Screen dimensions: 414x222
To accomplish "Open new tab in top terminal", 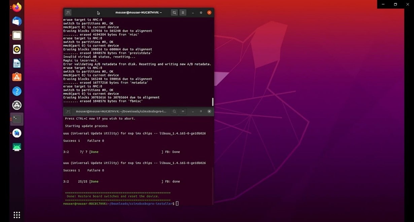I will point(68,12).
